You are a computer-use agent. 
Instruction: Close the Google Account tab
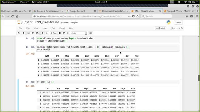coord(95,11)
